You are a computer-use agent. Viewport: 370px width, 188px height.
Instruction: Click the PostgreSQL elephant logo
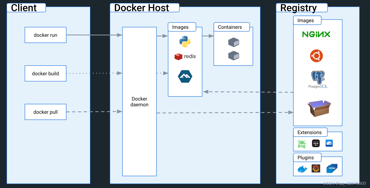pyautogui.click(x=318, y=79)
